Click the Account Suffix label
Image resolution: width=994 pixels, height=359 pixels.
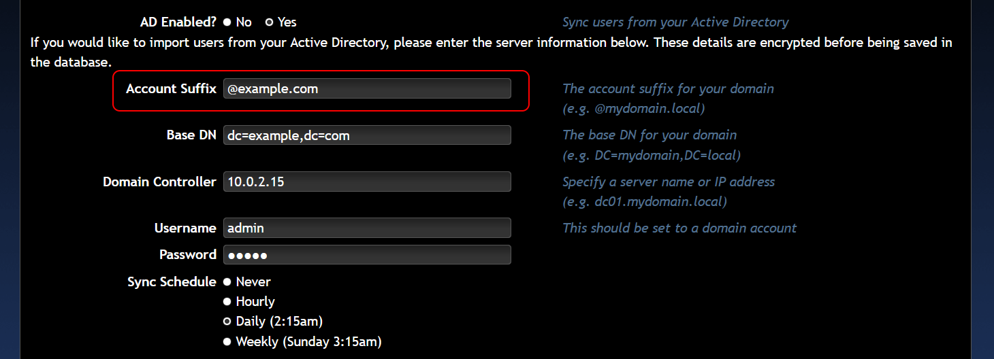(172, 89)
